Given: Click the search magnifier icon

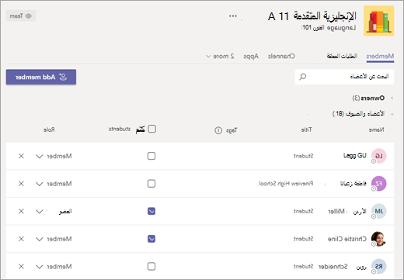Looking at the screenshot, I should (x=302, y=77).
